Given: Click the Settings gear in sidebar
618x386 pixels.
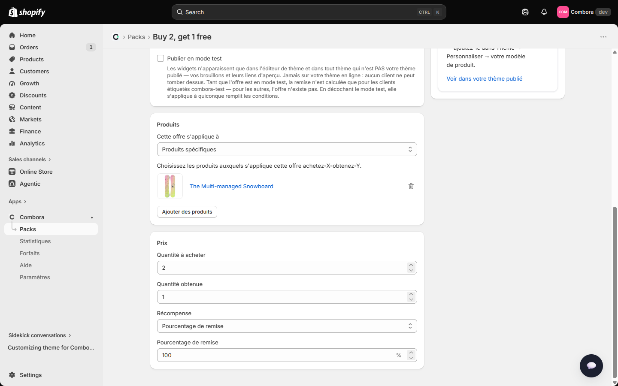Looking at the screenshot, I should click(x=12, y=375).
